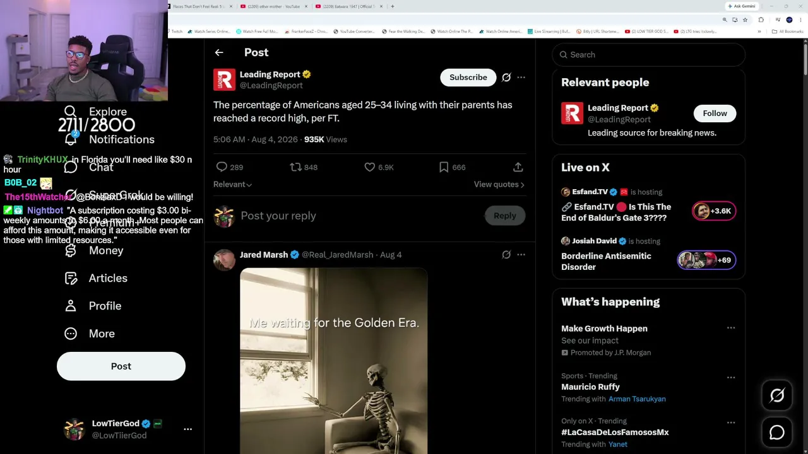The width and height of the screenshot is (808, 454).
Task: Open options for Make Growth Happen trend
Action: tap(730, 328)
